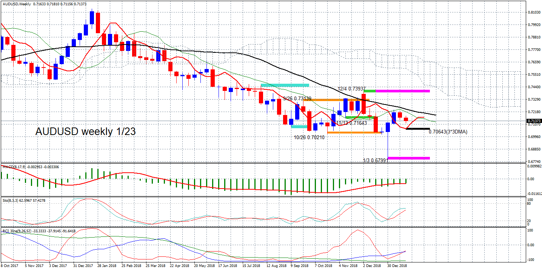Click the 0.75510 price axis label

(534, 75)
